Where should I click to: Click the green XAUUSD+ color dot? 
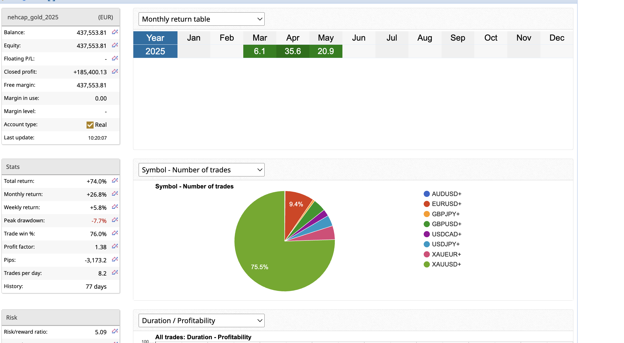(427, 264)
